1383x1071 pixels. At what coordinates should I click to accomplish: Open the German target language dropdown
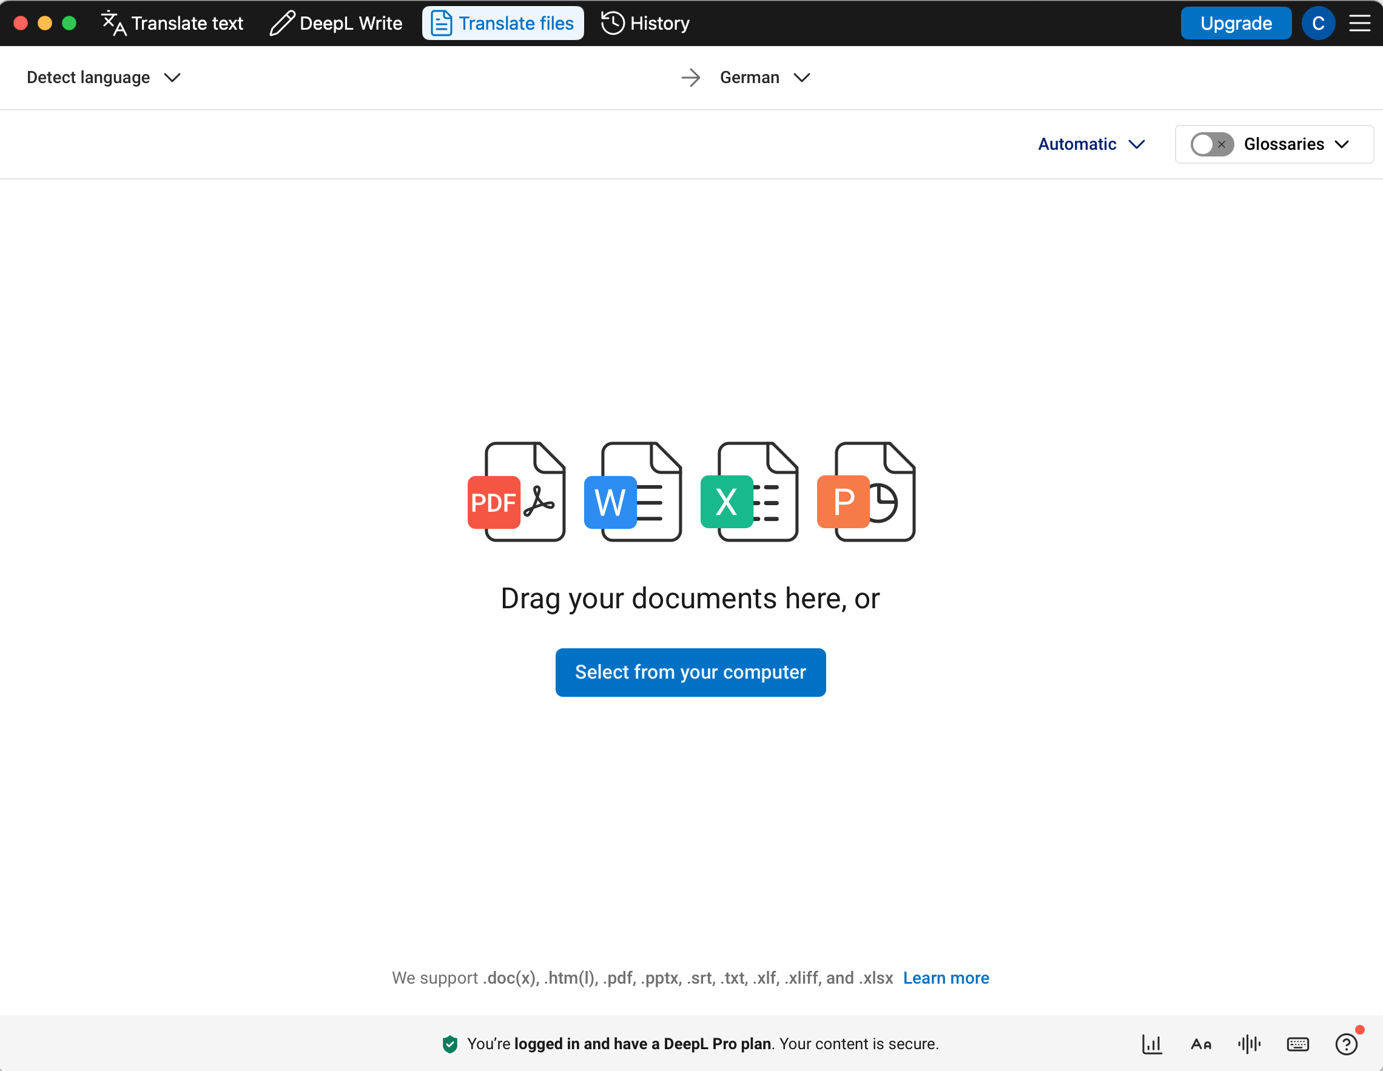click(764, 77)
